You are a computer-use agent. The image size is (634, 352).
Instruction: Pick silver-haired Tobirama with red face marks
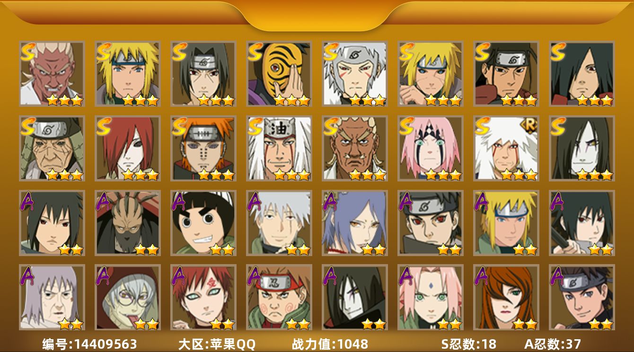click(x=355, y=74)
